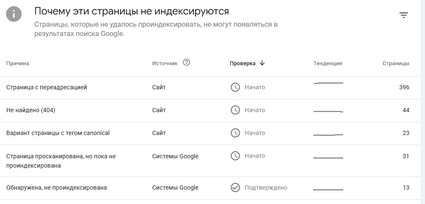The width and height of the screenshot is (425, 204).
Task: Click help question mark next to Источник
Action: 186,63
